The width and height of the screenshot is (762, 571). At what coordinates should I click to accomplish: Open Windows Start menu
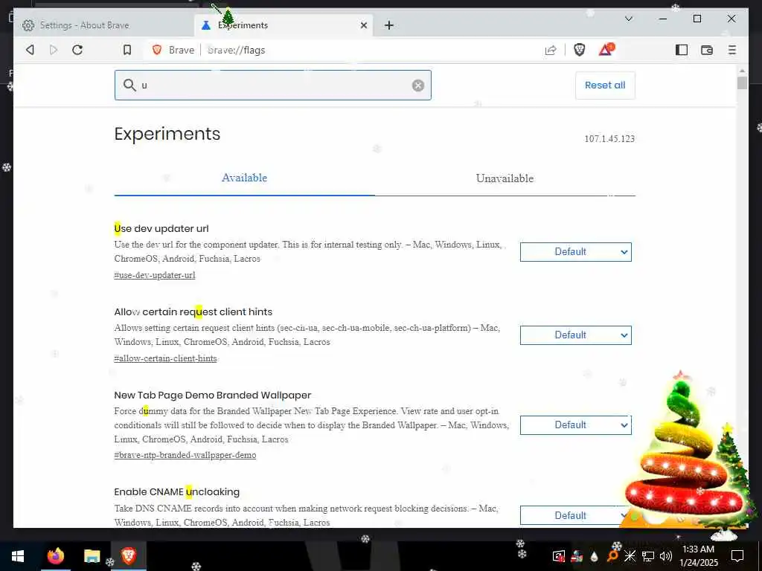[x=18, y=556]
